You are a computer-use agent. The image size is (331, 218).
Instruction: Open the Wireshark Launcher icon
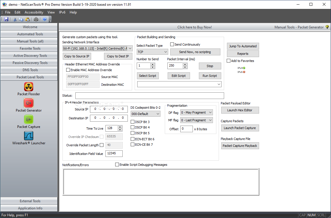(28, 136)
